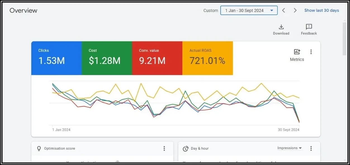Screen dimensions: 350x165
Task: Open the Impressions dropdown
Action: [x=289, y=148]
